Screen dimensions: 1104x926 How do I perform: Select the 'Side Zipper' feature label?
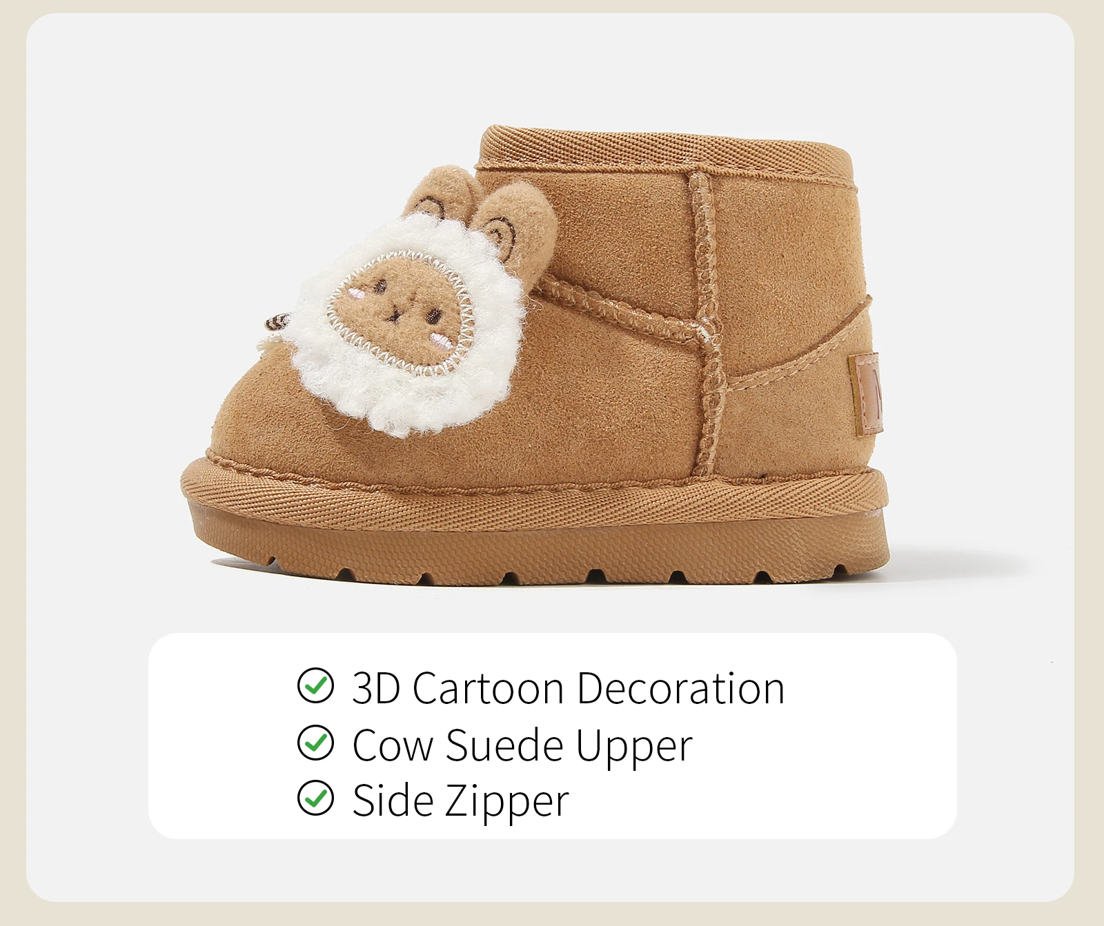[460, 801]
